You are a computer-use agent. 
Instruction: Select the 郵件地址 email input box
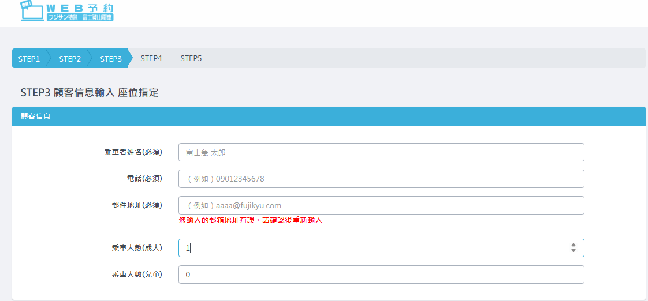(x=381, y=205)
